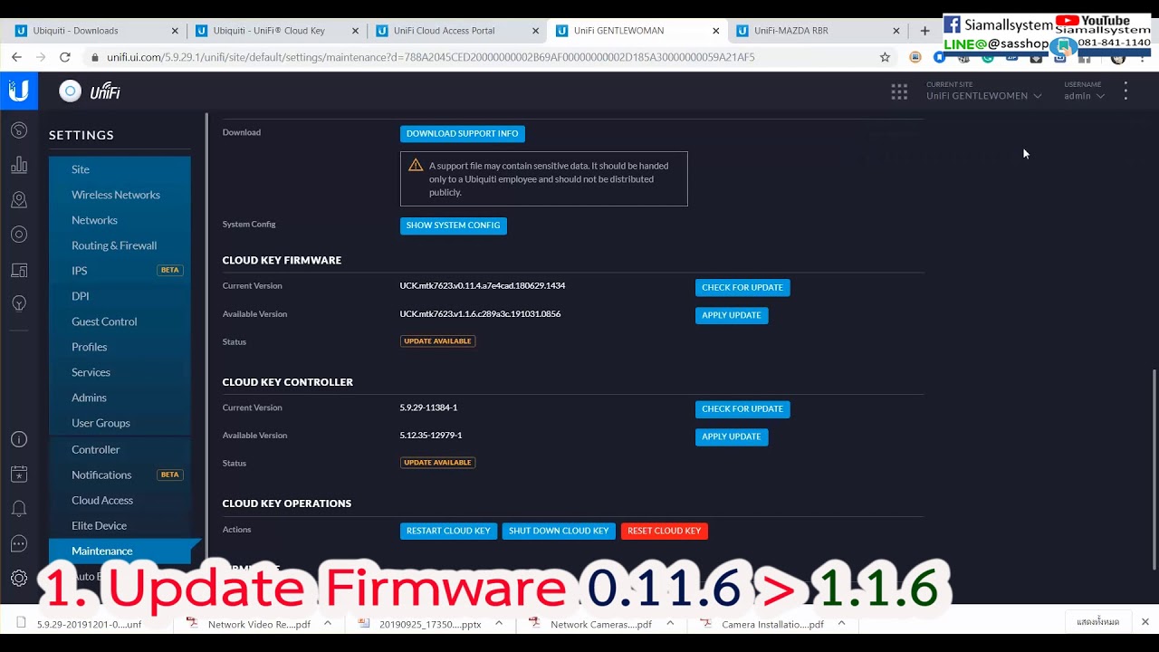Open Wireless Networks settings
The image size is (1159, 652).
[x=120, y=195]
